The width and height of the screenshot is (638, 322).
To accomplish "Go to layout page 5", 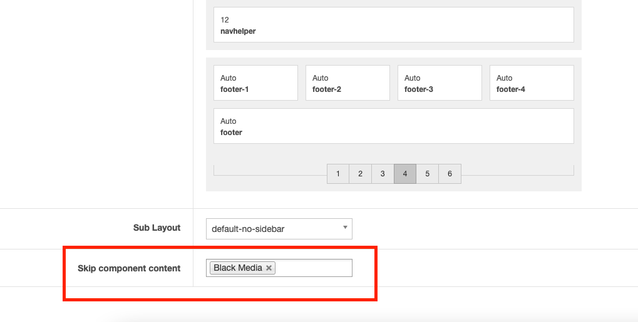I will click(x=428, y=174).
